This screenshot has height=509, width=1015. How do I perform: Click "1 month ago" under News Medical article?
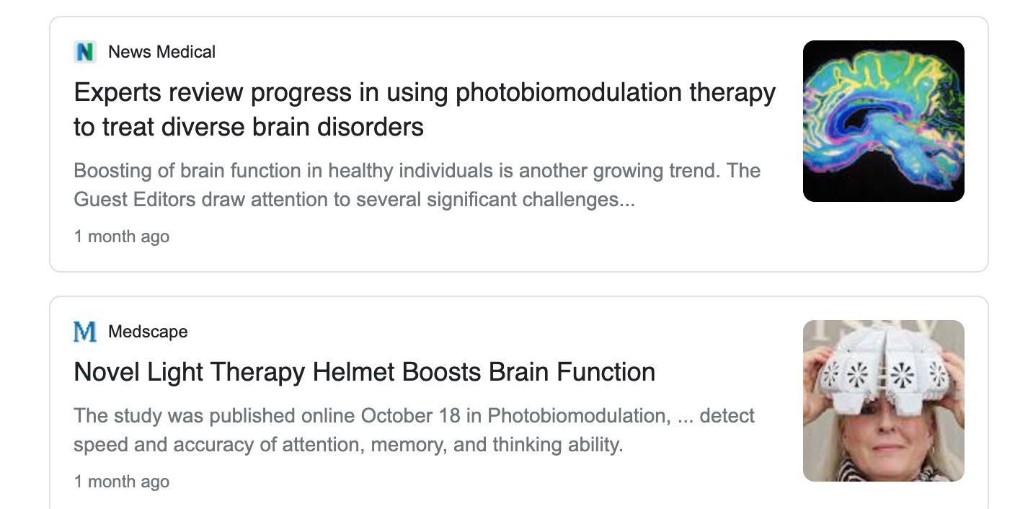point(122,236)
